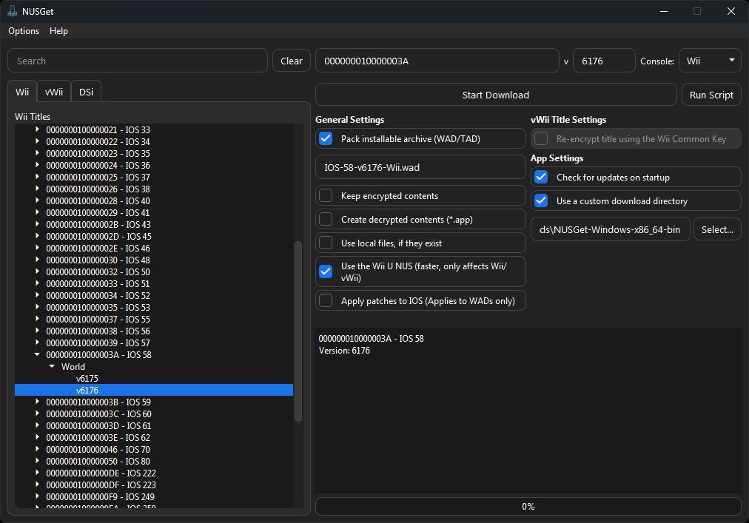Click the NUSGet app icon in title bar
This screenshot has height=523, width=749.
click(13, 11)
